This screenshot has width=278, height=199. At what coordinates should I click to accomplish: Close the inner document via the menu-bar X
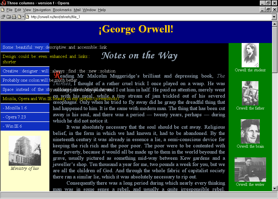[x=275, y=9]
